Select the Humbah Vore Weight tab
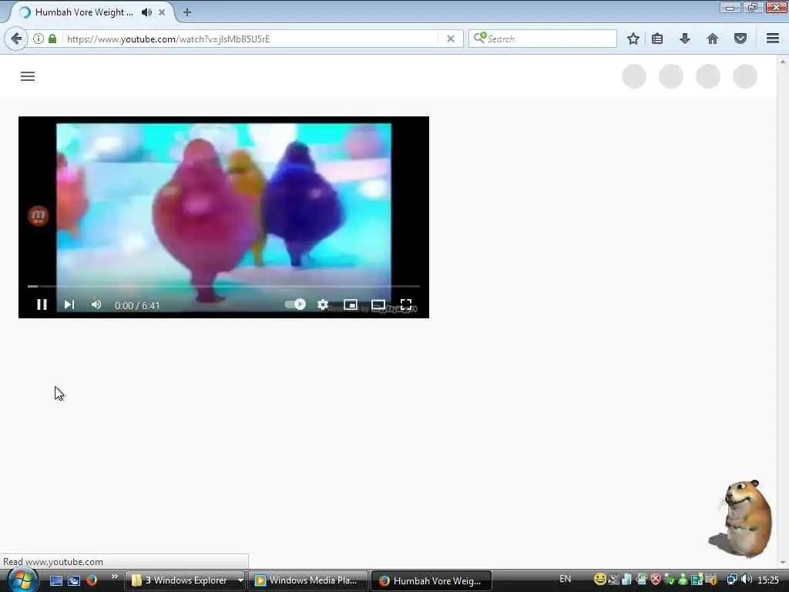The image size is (789, 592). [x=83, y=12]
